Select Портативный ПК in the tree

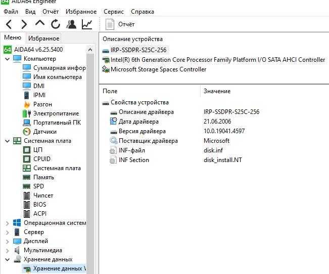coord(57,123)
